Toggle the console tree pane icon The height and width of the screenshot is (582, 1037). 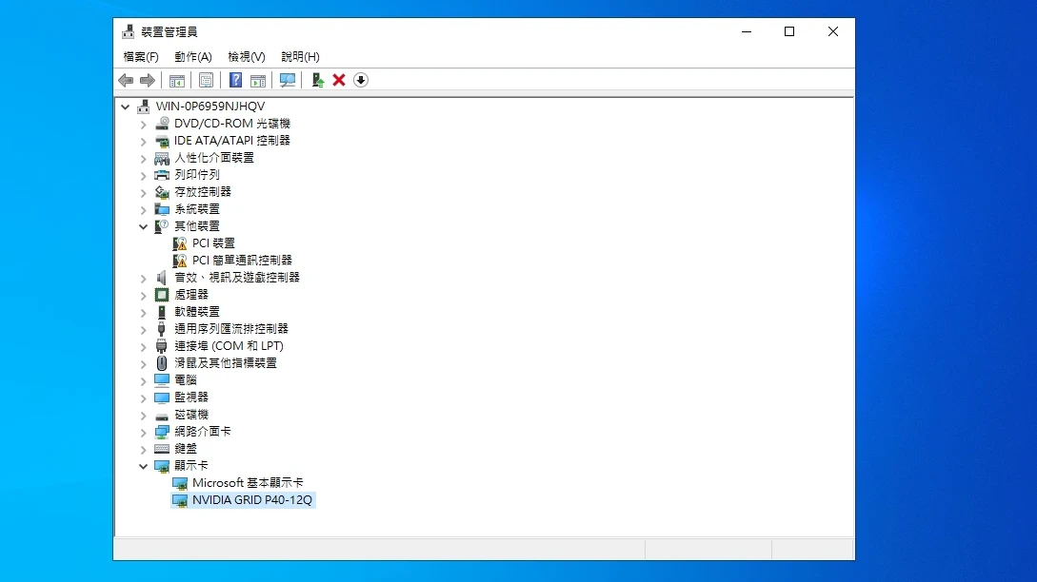click(176, 81)
